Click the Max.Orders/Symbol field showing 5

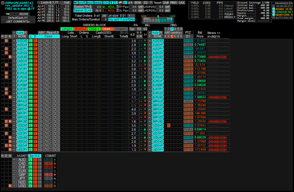pyautogui.click(x=104, y=20)
